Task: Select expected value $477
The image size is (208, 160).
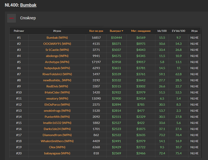Action: point(141,111)
